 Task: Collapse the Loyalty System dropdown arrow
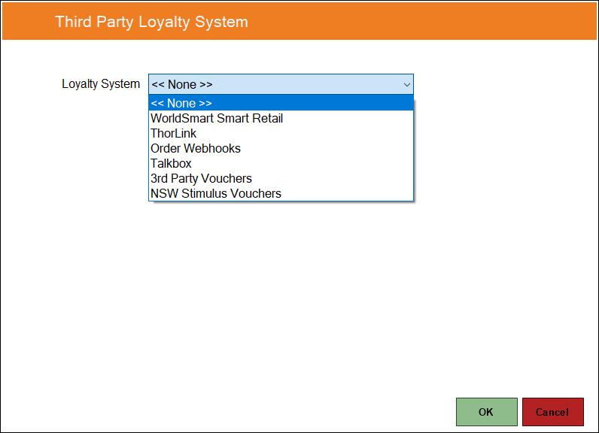[x=407, y=84]
